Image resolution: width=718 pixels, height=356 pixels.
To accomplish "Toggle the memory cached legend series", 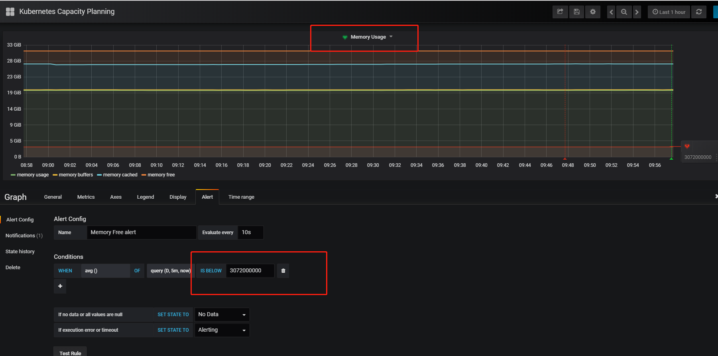I will click(120, 175).
